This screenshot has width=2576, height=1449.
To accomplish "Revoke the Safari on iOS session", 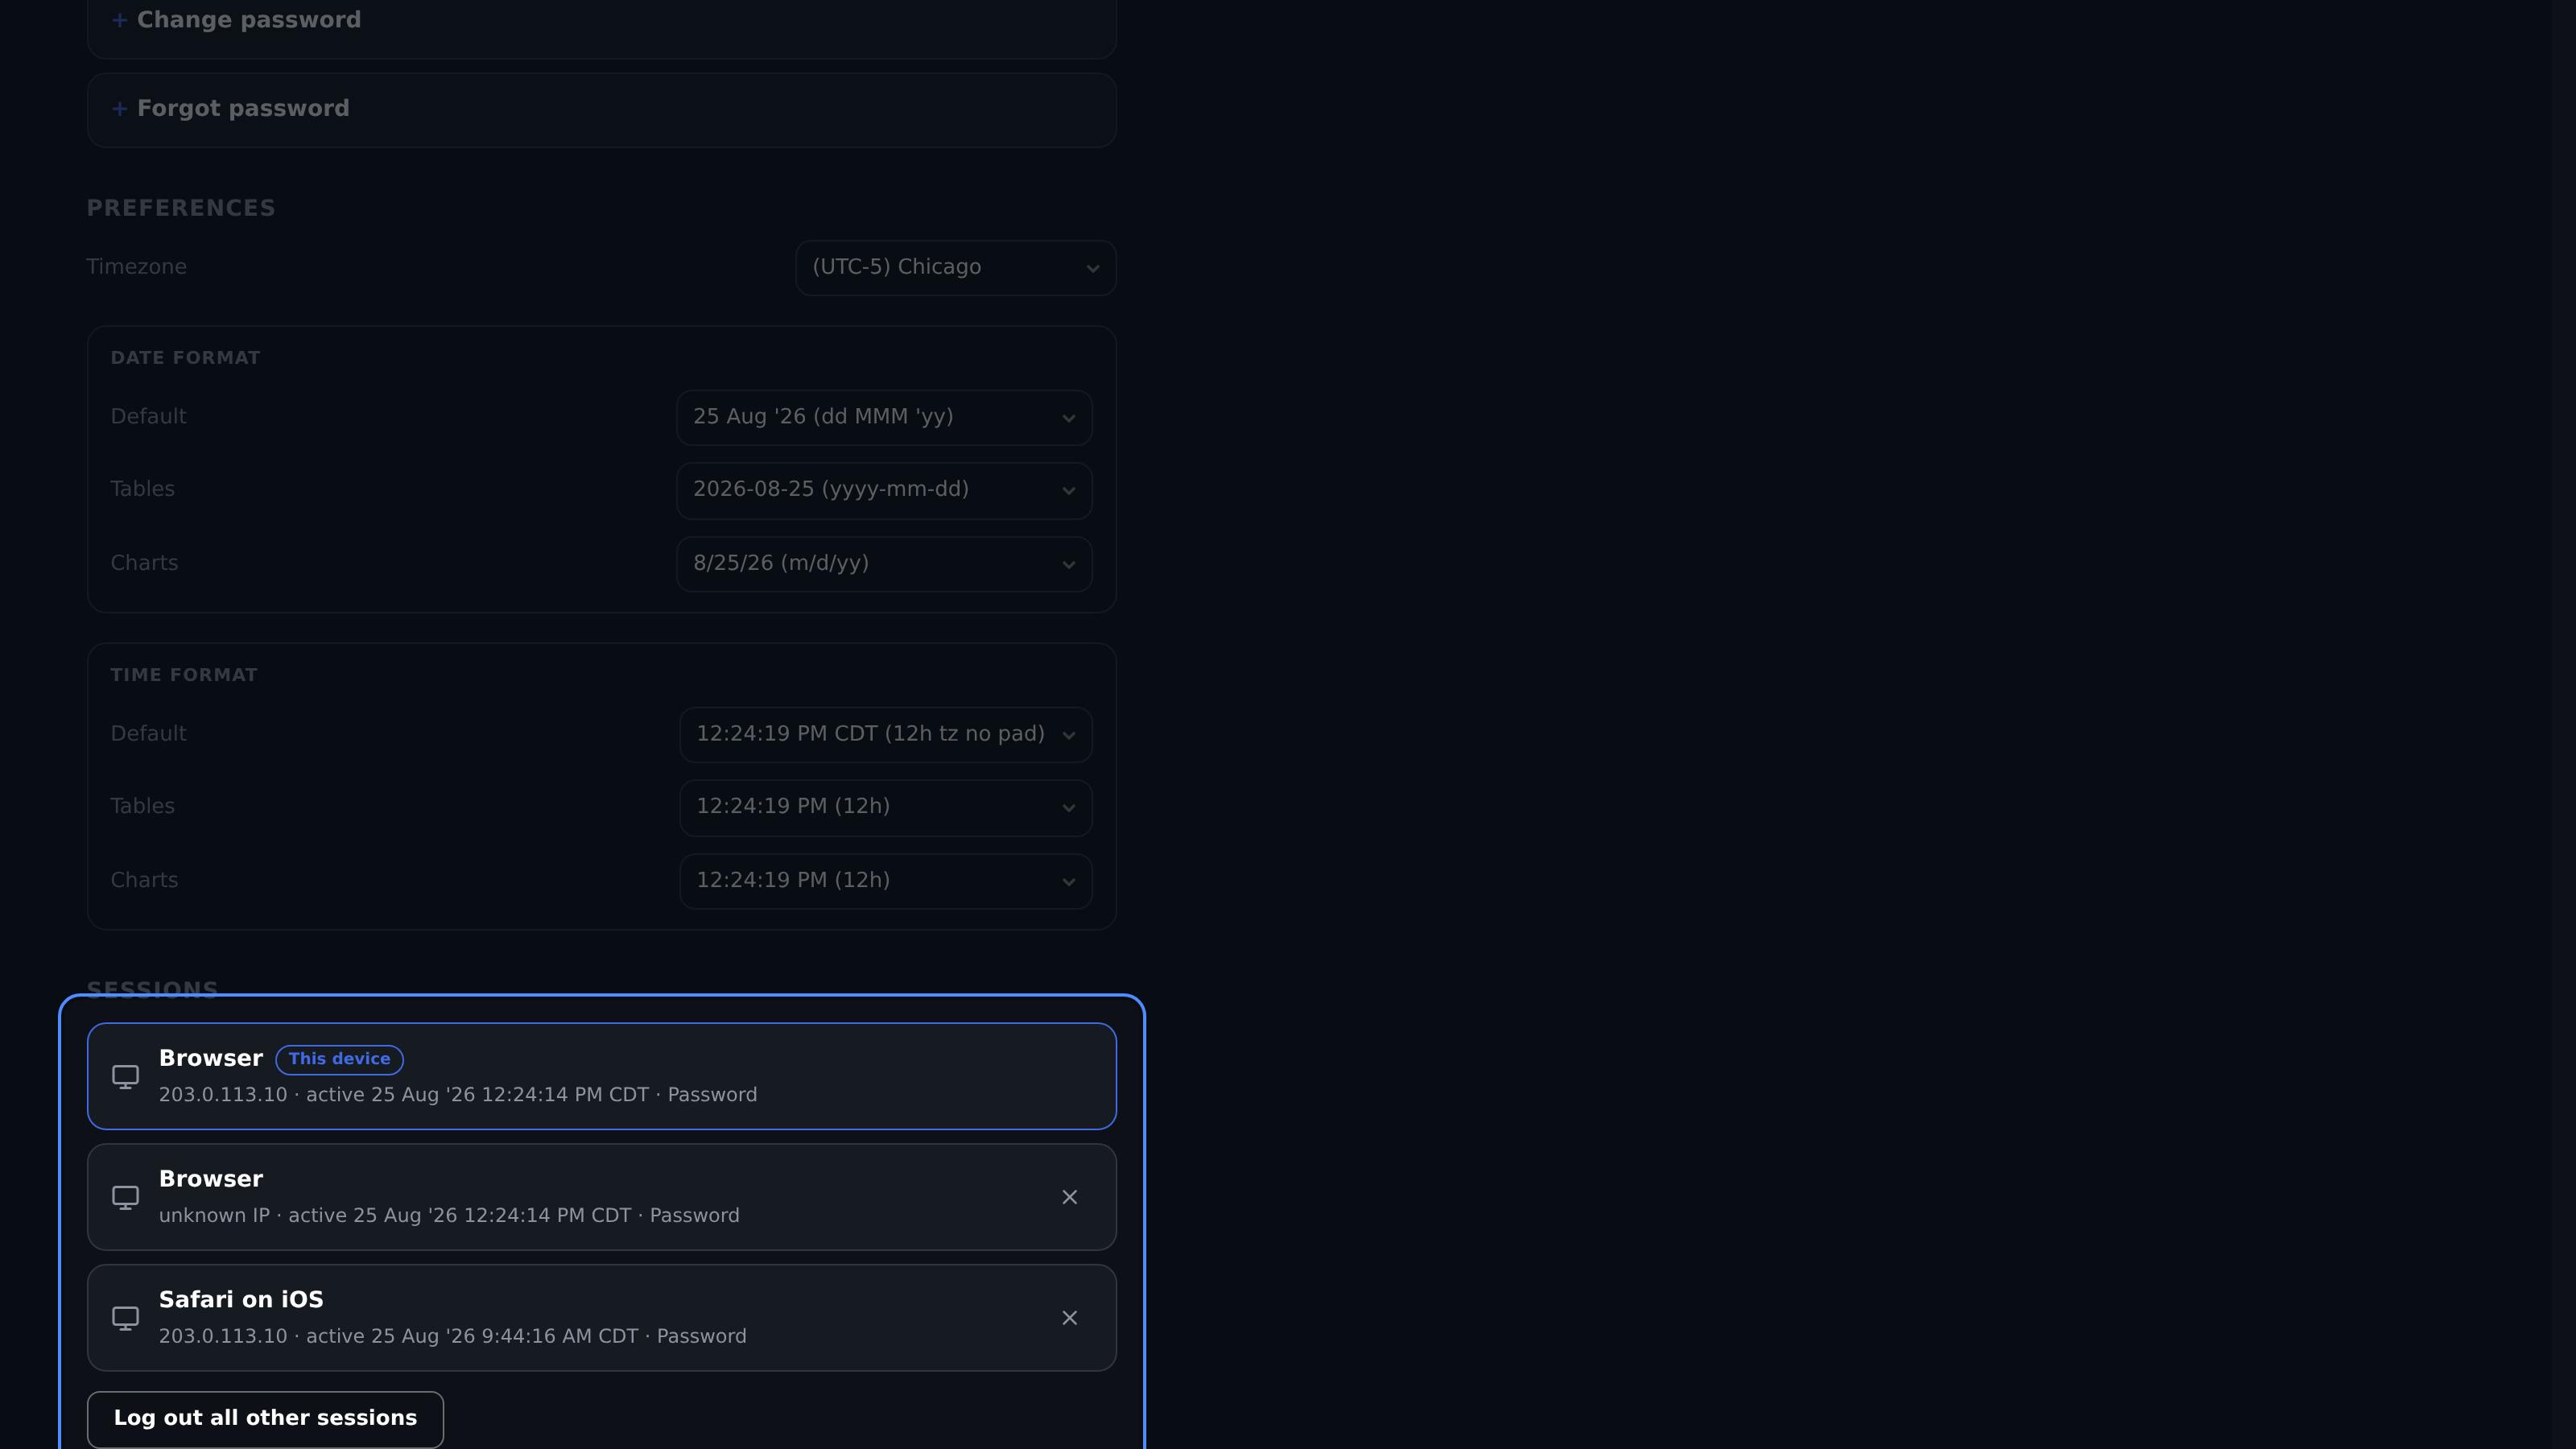I will coord(1069,1318).
